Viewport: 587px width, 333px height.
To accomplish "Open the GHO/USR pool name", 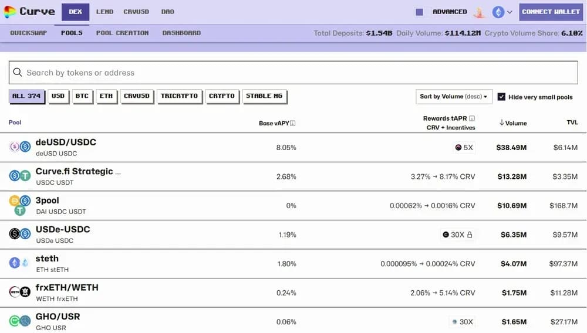I will [x=58, y=317].
